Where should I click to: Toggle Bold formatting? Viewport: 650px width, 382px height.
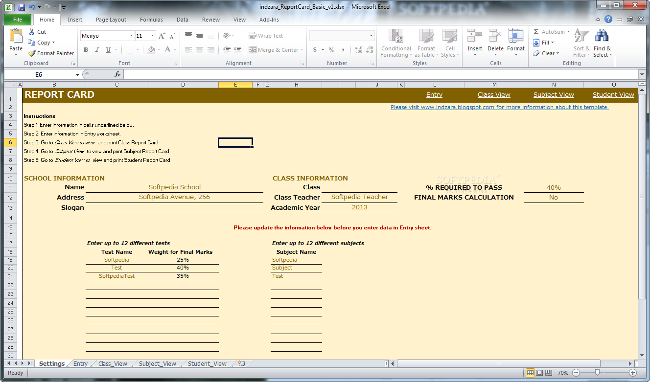point(86,50)
